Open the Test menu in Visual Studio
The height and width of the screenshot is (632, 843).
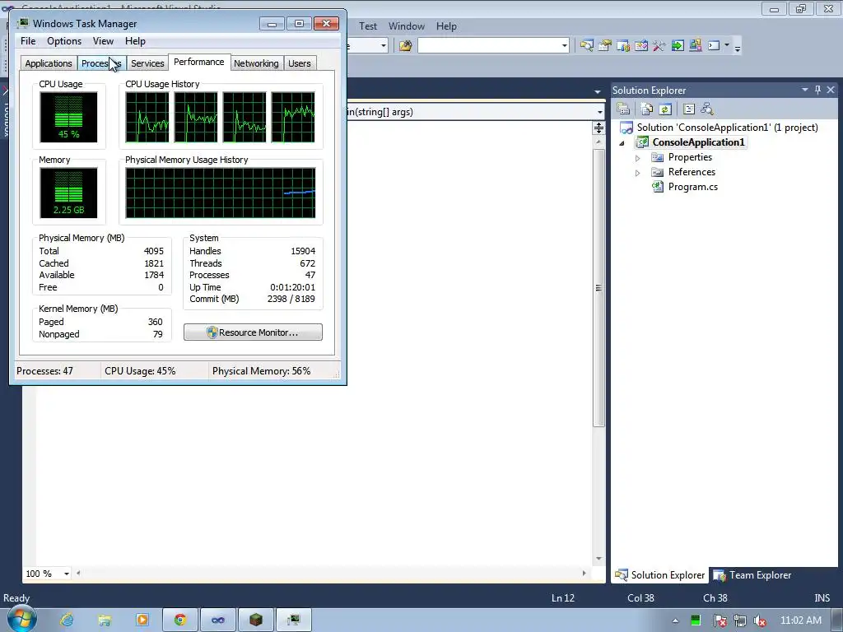pyautogui.click(x=368, y=26)
